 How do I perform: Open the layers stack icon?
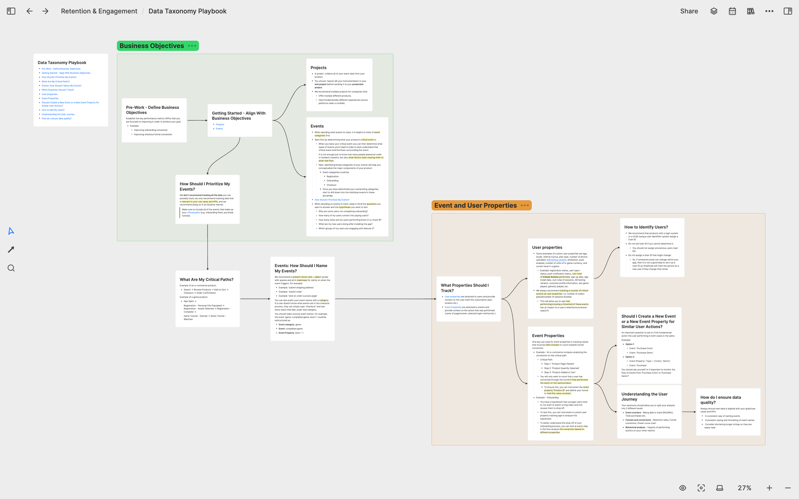[714, 11]
